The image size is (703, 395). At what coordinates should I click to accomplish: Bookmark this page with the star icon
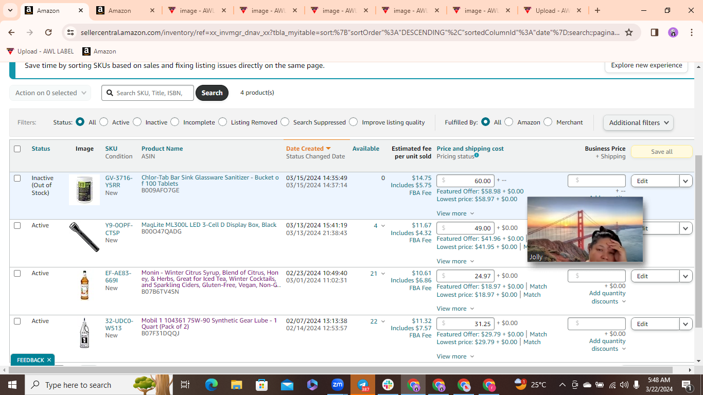629,32
